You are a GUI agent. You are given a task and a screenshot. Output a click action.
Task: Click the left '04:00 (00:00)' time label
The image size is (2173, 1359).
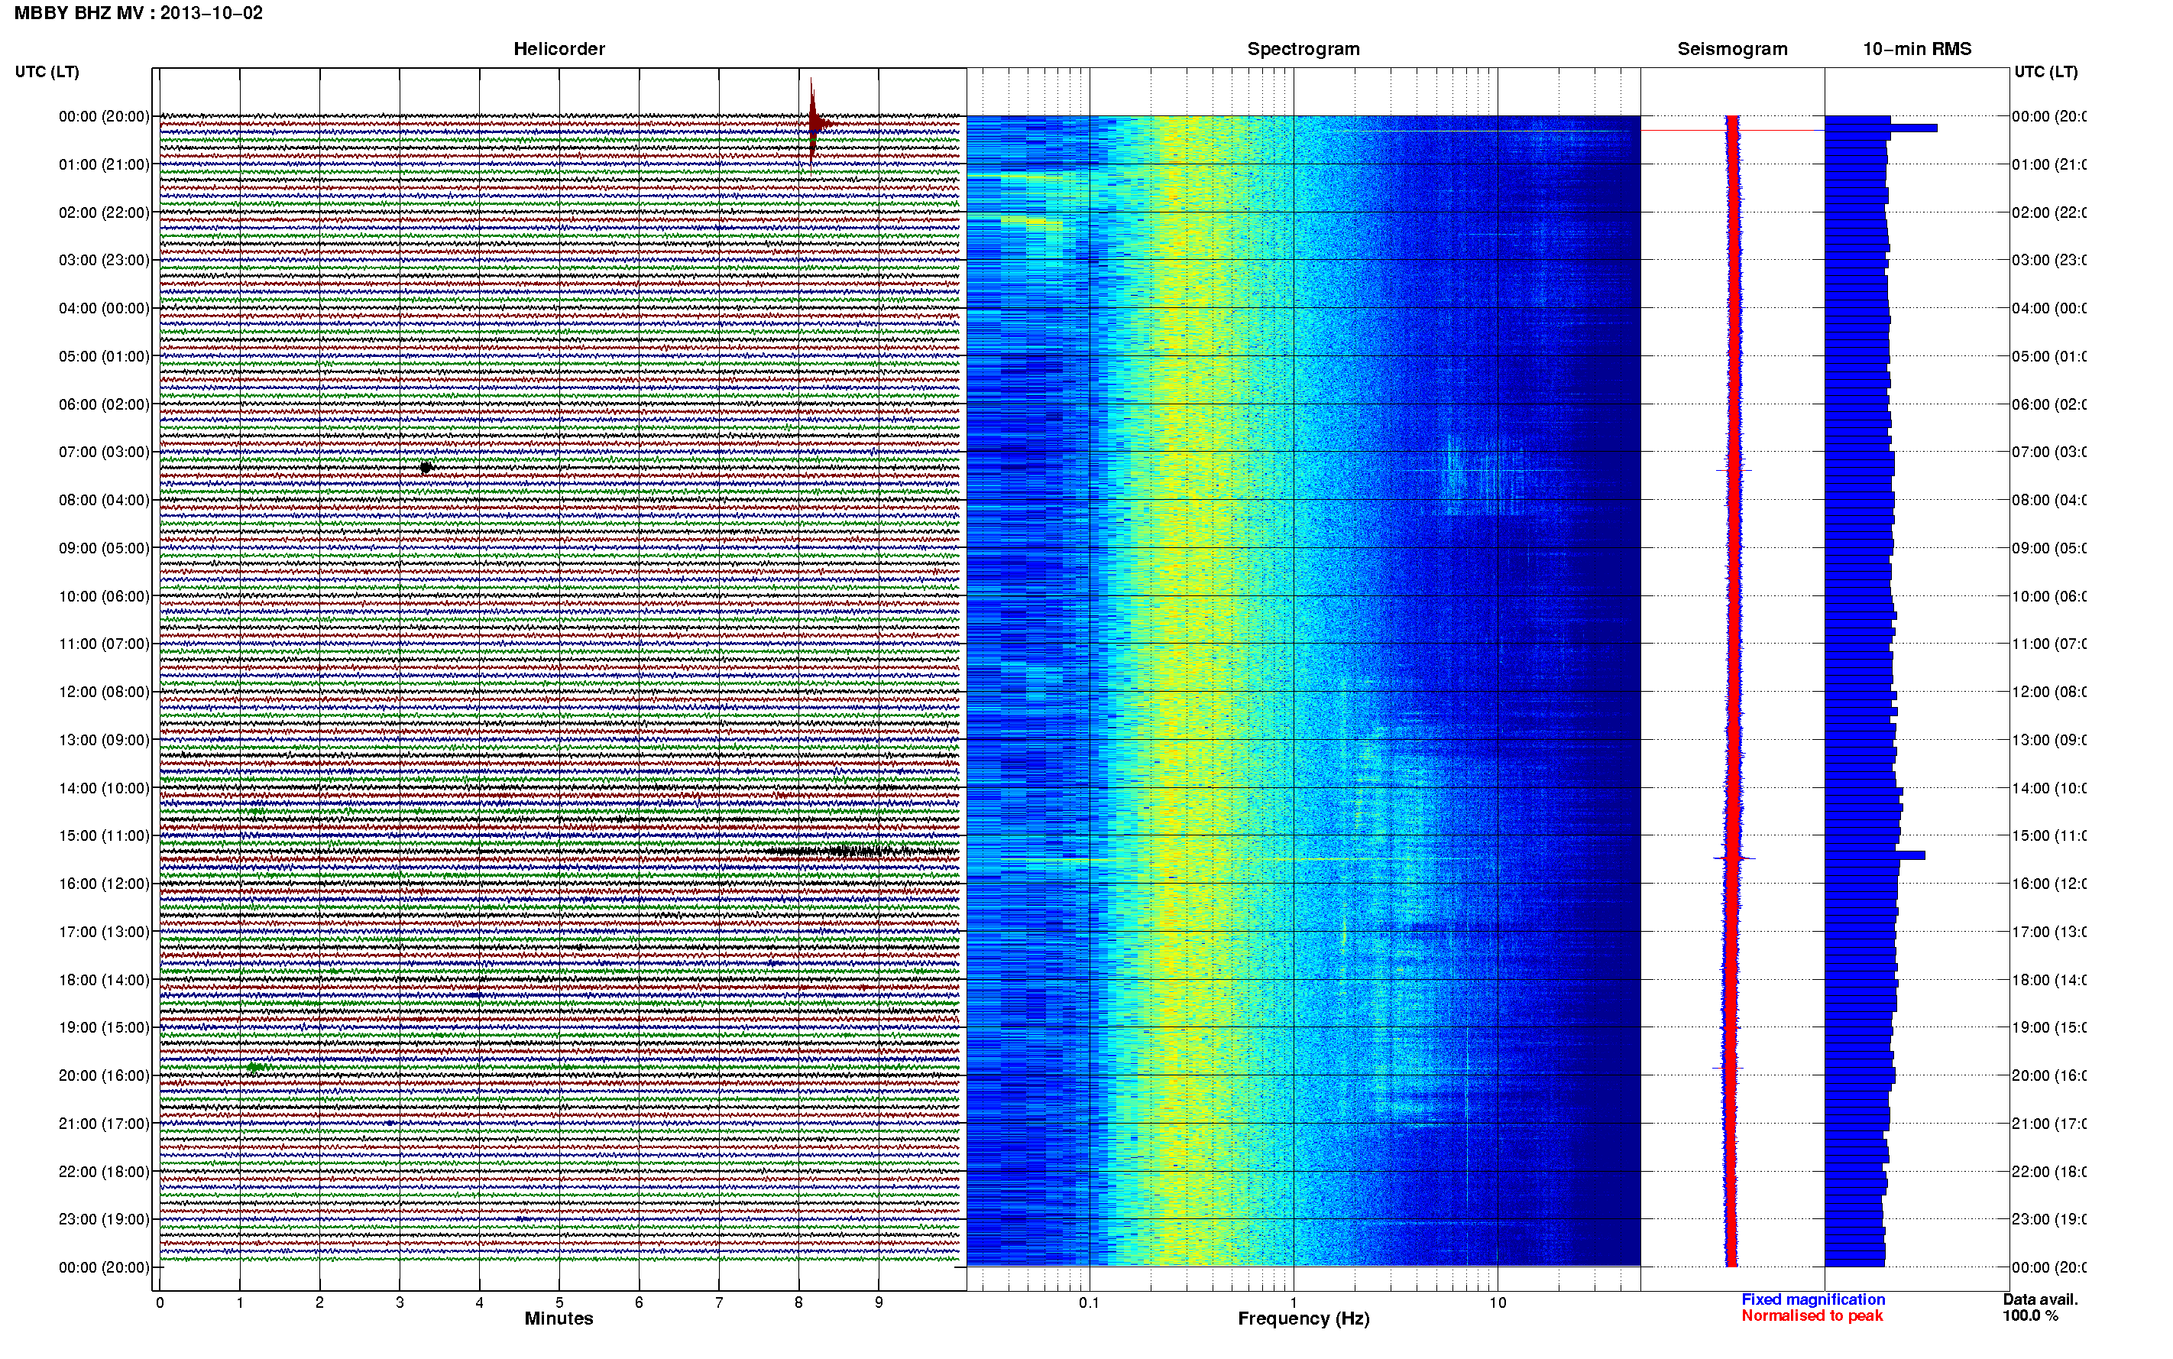pyautogui.click(x=104, y=308)
